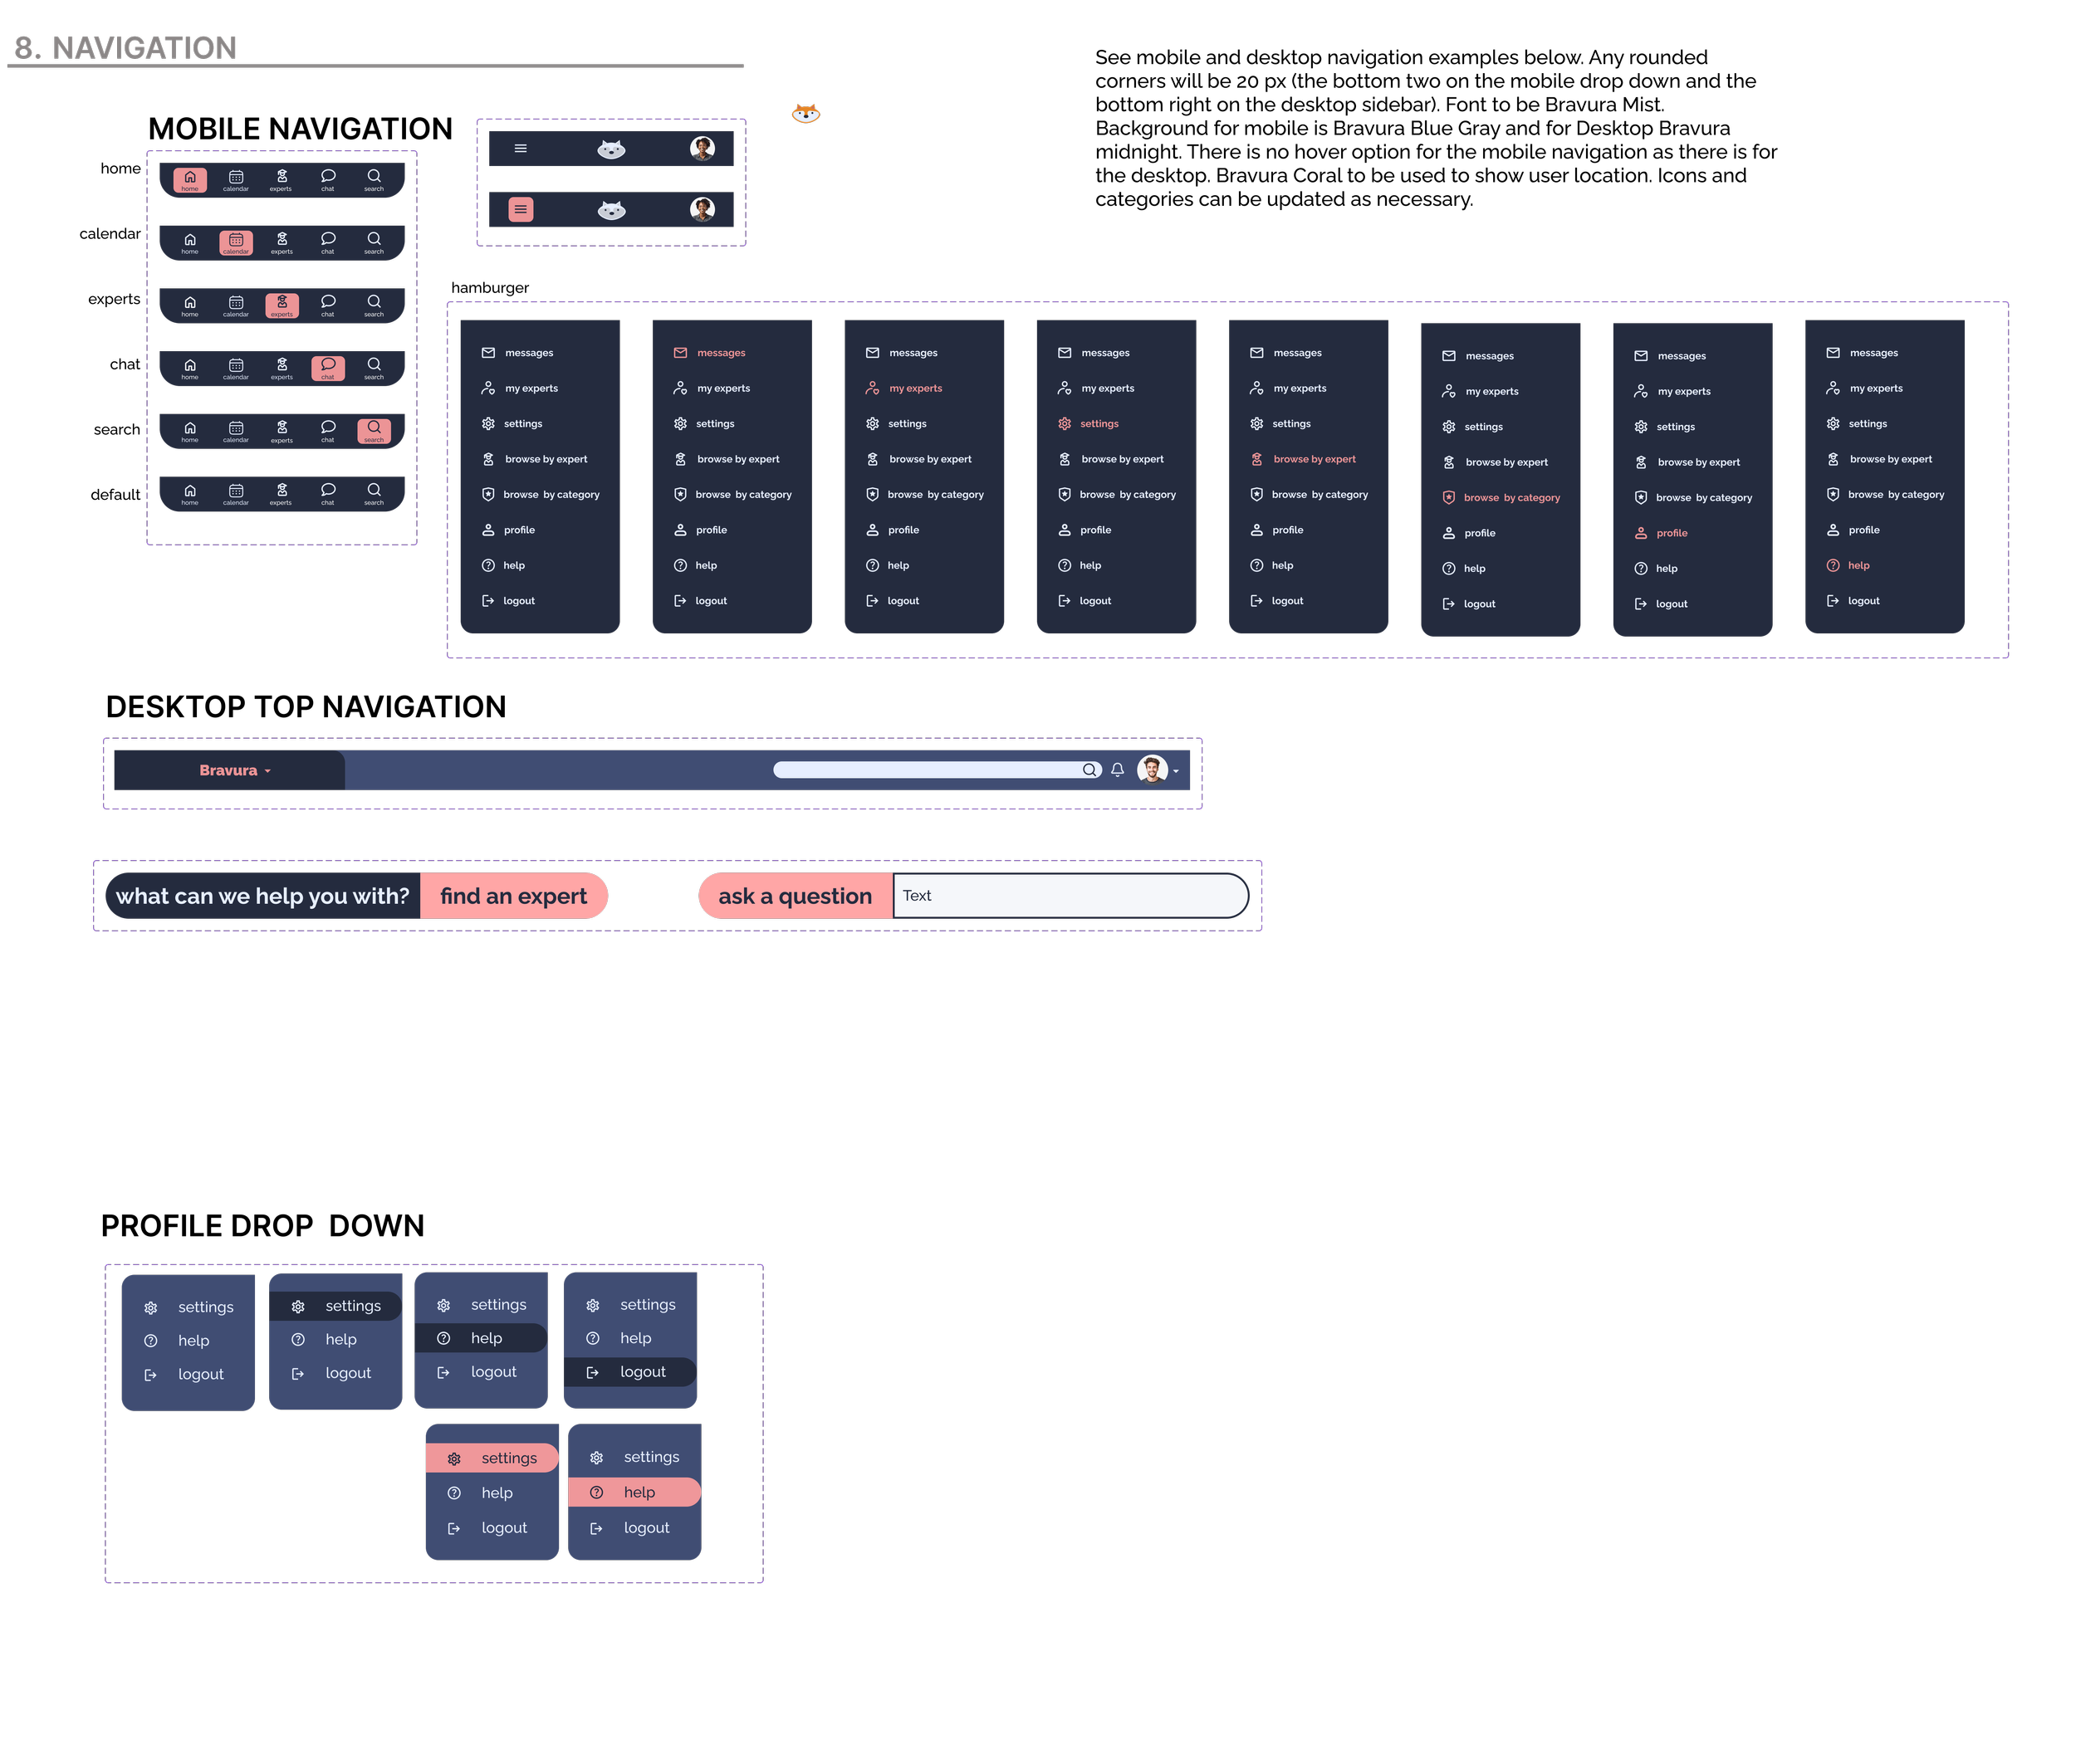Screen dimensions: 2076x1764
Task: Select the home icon in the bottom navigation bar
Action: [189, 180]
